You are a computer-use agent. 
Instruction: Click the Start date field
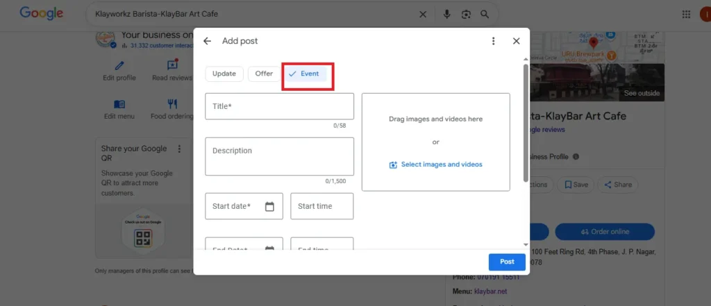(244, 206)
